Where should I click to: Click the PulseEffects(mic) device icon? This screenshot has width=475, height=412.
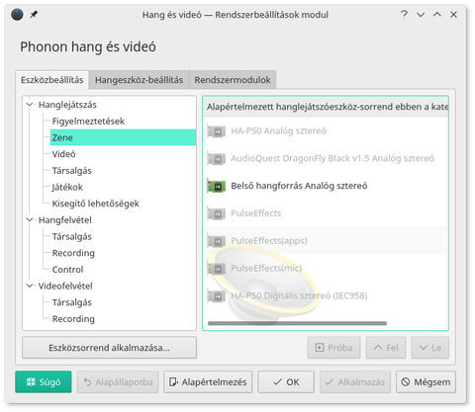point(217,269)
